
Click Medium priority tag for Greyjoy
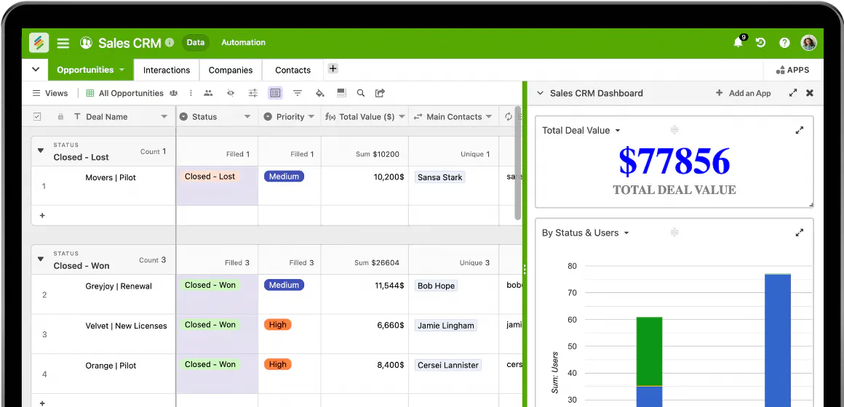pos(284,285)
